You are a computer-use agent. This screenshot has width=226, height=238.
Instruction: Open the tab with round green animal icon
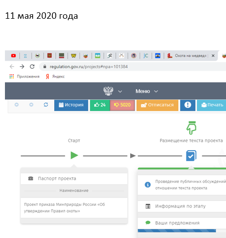[38, 56]
